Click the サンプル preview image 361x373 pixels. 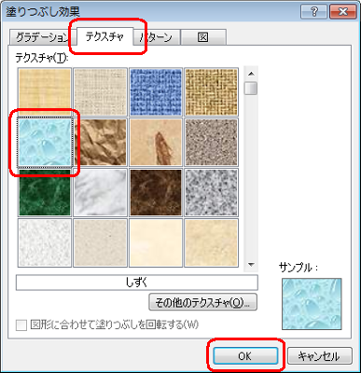coord(312,304)
